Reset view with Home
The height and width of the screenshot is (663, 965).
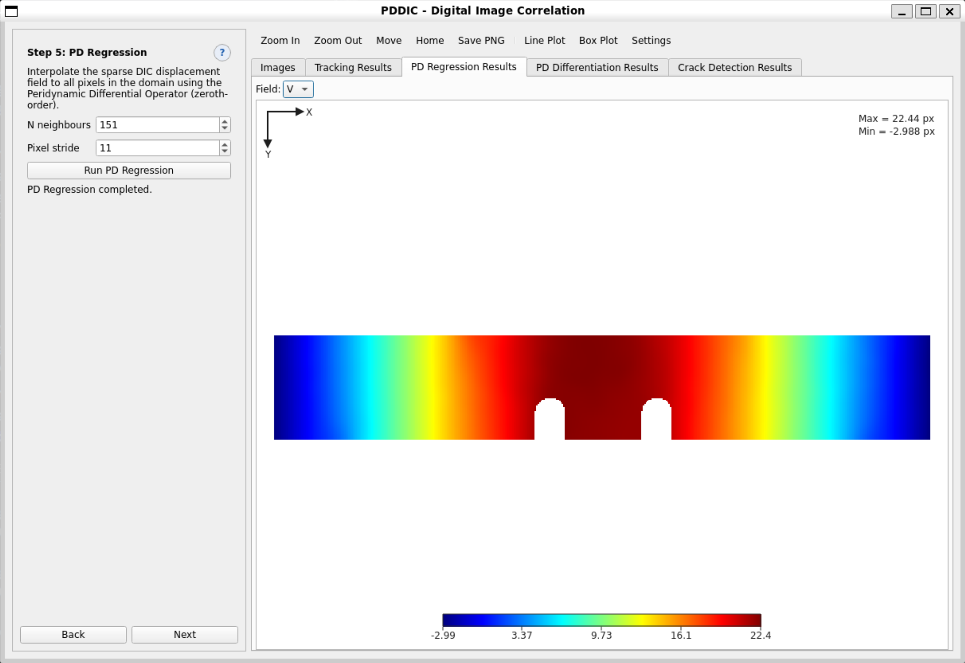(x=430, y=41)
